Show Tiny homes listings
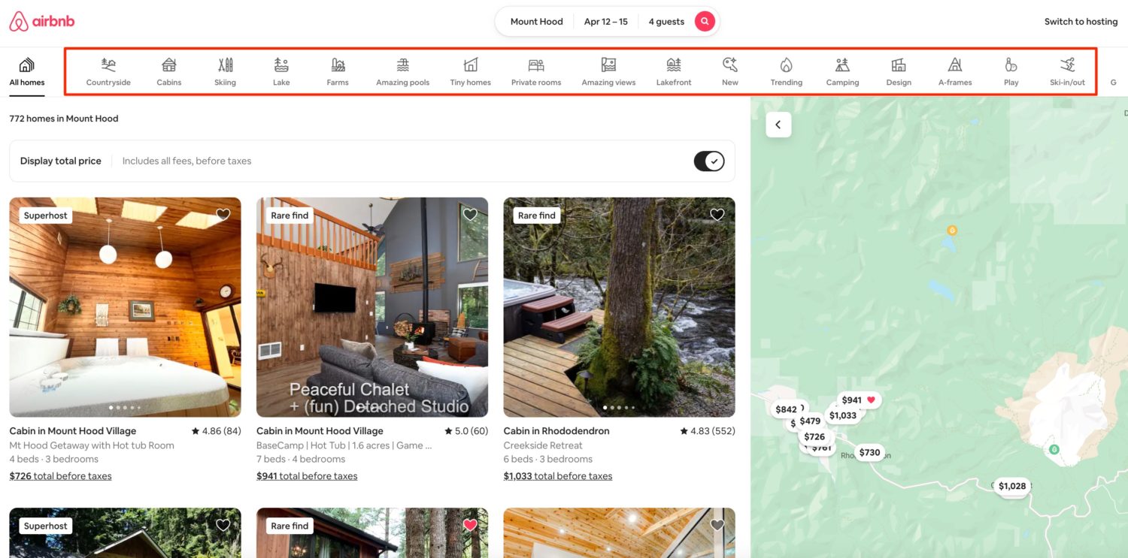Image resolution: width=1128 pixels, height=558 pixels. pyautogui.click(x=469, y=71)
